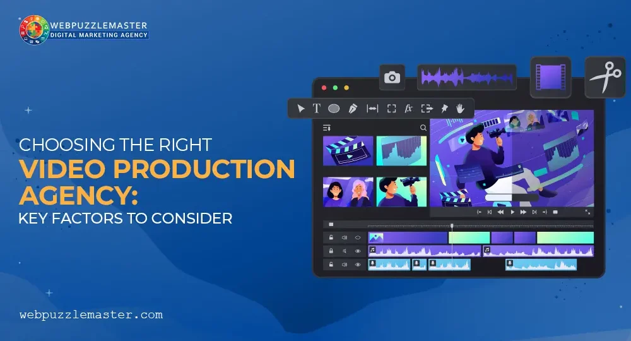Click the timeline playhead marker
This screenshot has width=631, height=341.
point(452,225)
